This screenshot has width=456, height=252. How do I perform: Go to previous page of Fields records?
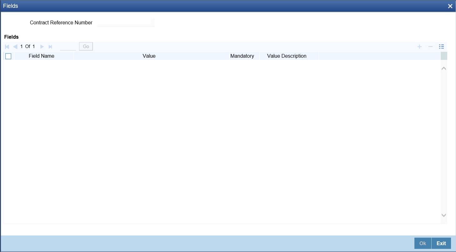point(15,46)
